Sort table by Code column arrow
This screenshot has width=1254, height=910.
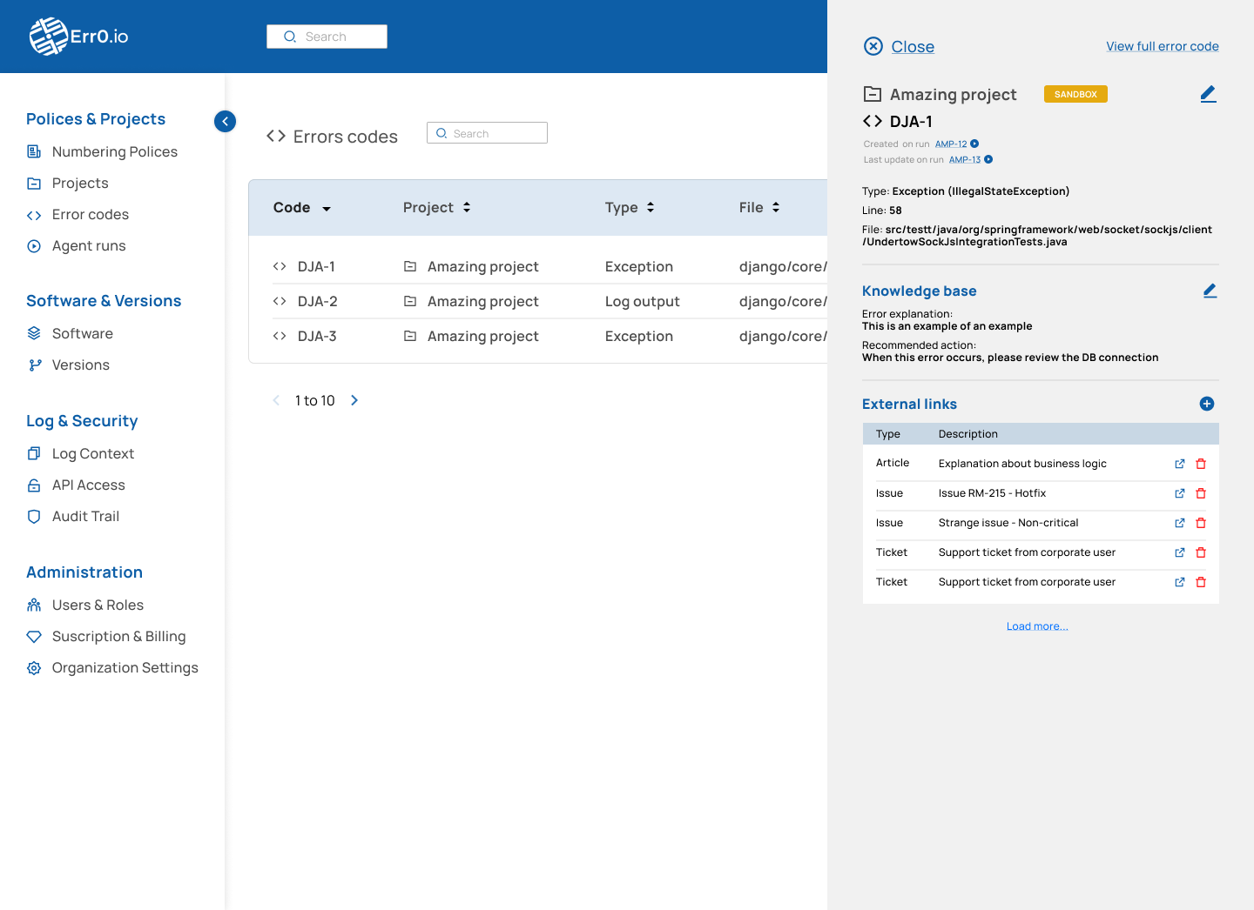(x=327, y=209)
